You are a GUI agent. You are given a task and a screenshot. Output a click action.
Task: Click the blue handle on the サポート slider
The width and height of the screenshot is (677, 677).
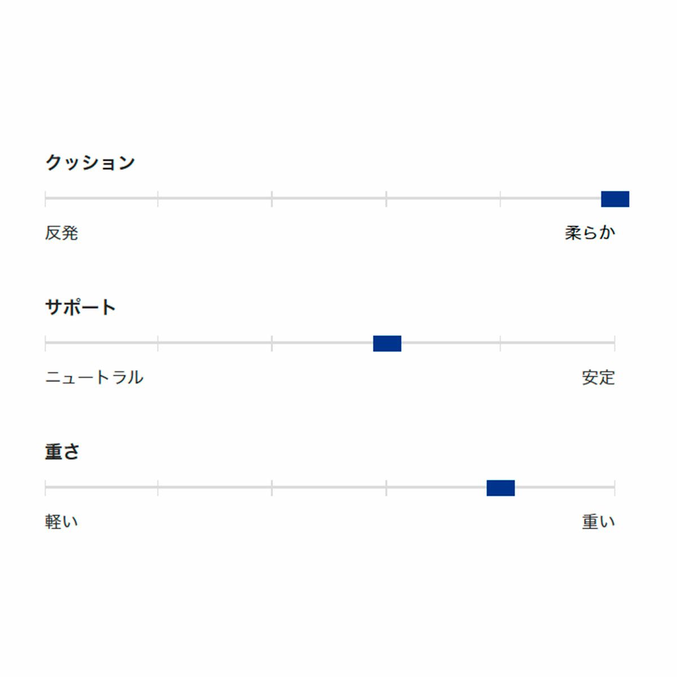pyautogui.click(x=387, y=343)
